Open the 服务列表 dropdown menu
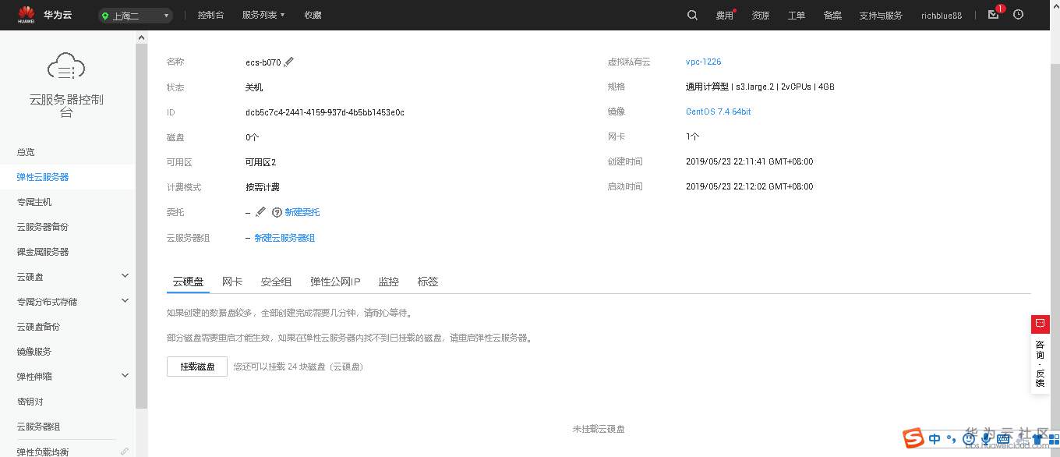Viewport: 1060px width, 457px height. [263, 15]
